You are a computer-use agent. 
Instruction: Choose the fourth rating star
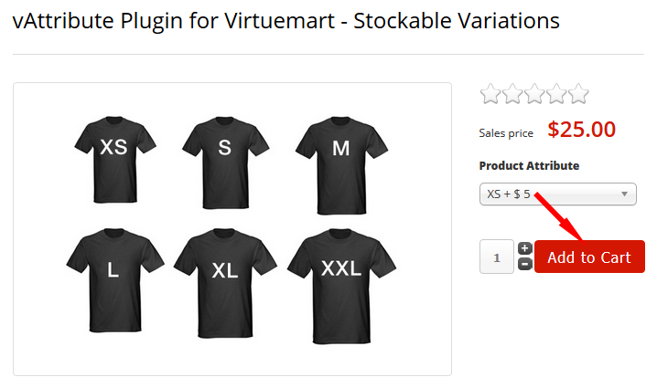(556, 94)
